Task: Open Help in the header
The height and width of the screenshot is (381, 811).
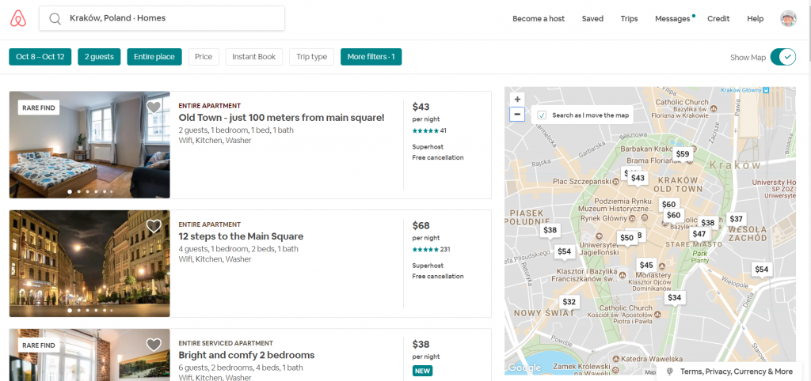Action: tap(755, 19)
